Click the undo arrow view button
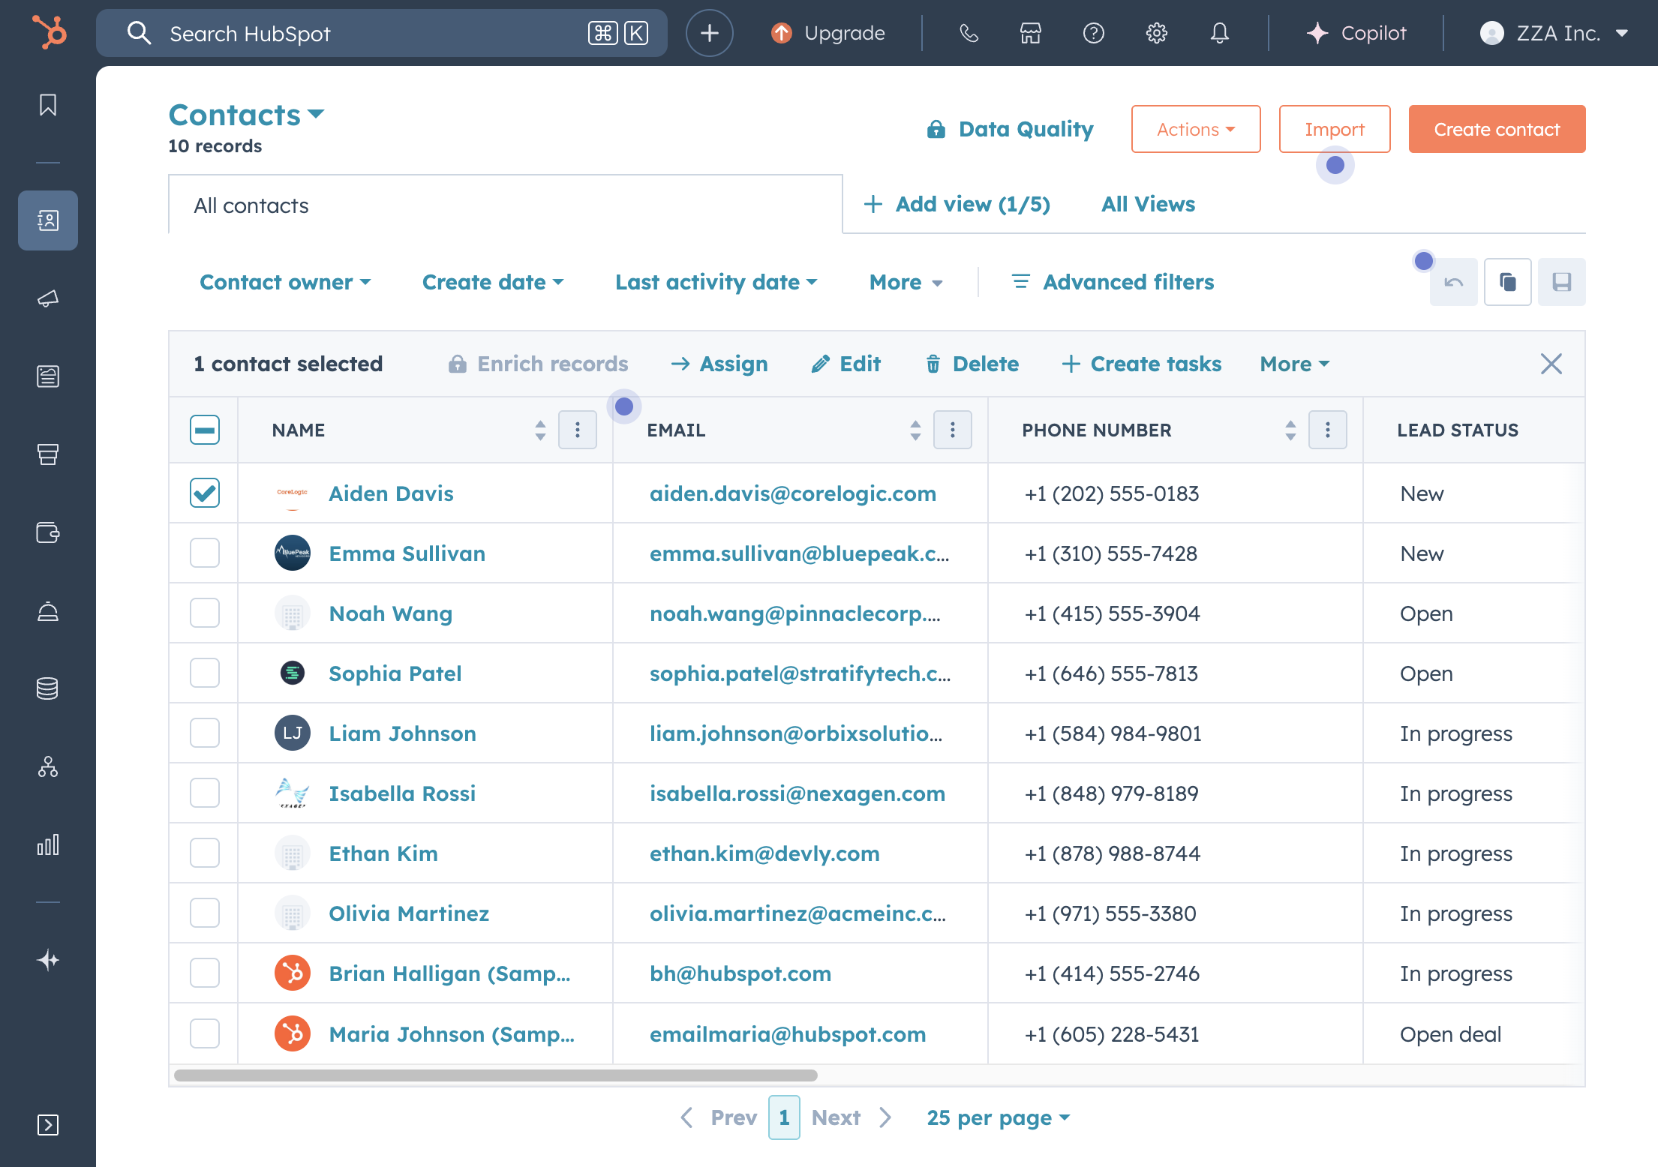 [1453, 282]
